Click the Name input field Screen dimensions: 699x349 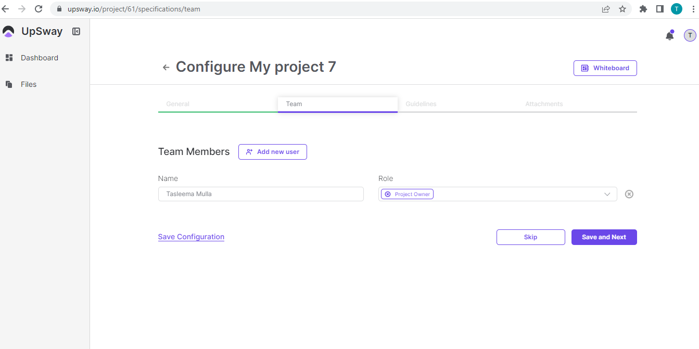click(x=260, y=194)
